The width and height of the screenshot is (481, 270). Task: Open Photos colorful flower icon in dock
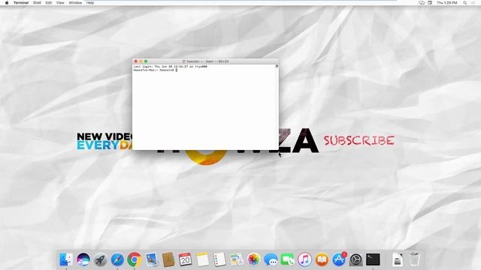[x=254, y=259]
